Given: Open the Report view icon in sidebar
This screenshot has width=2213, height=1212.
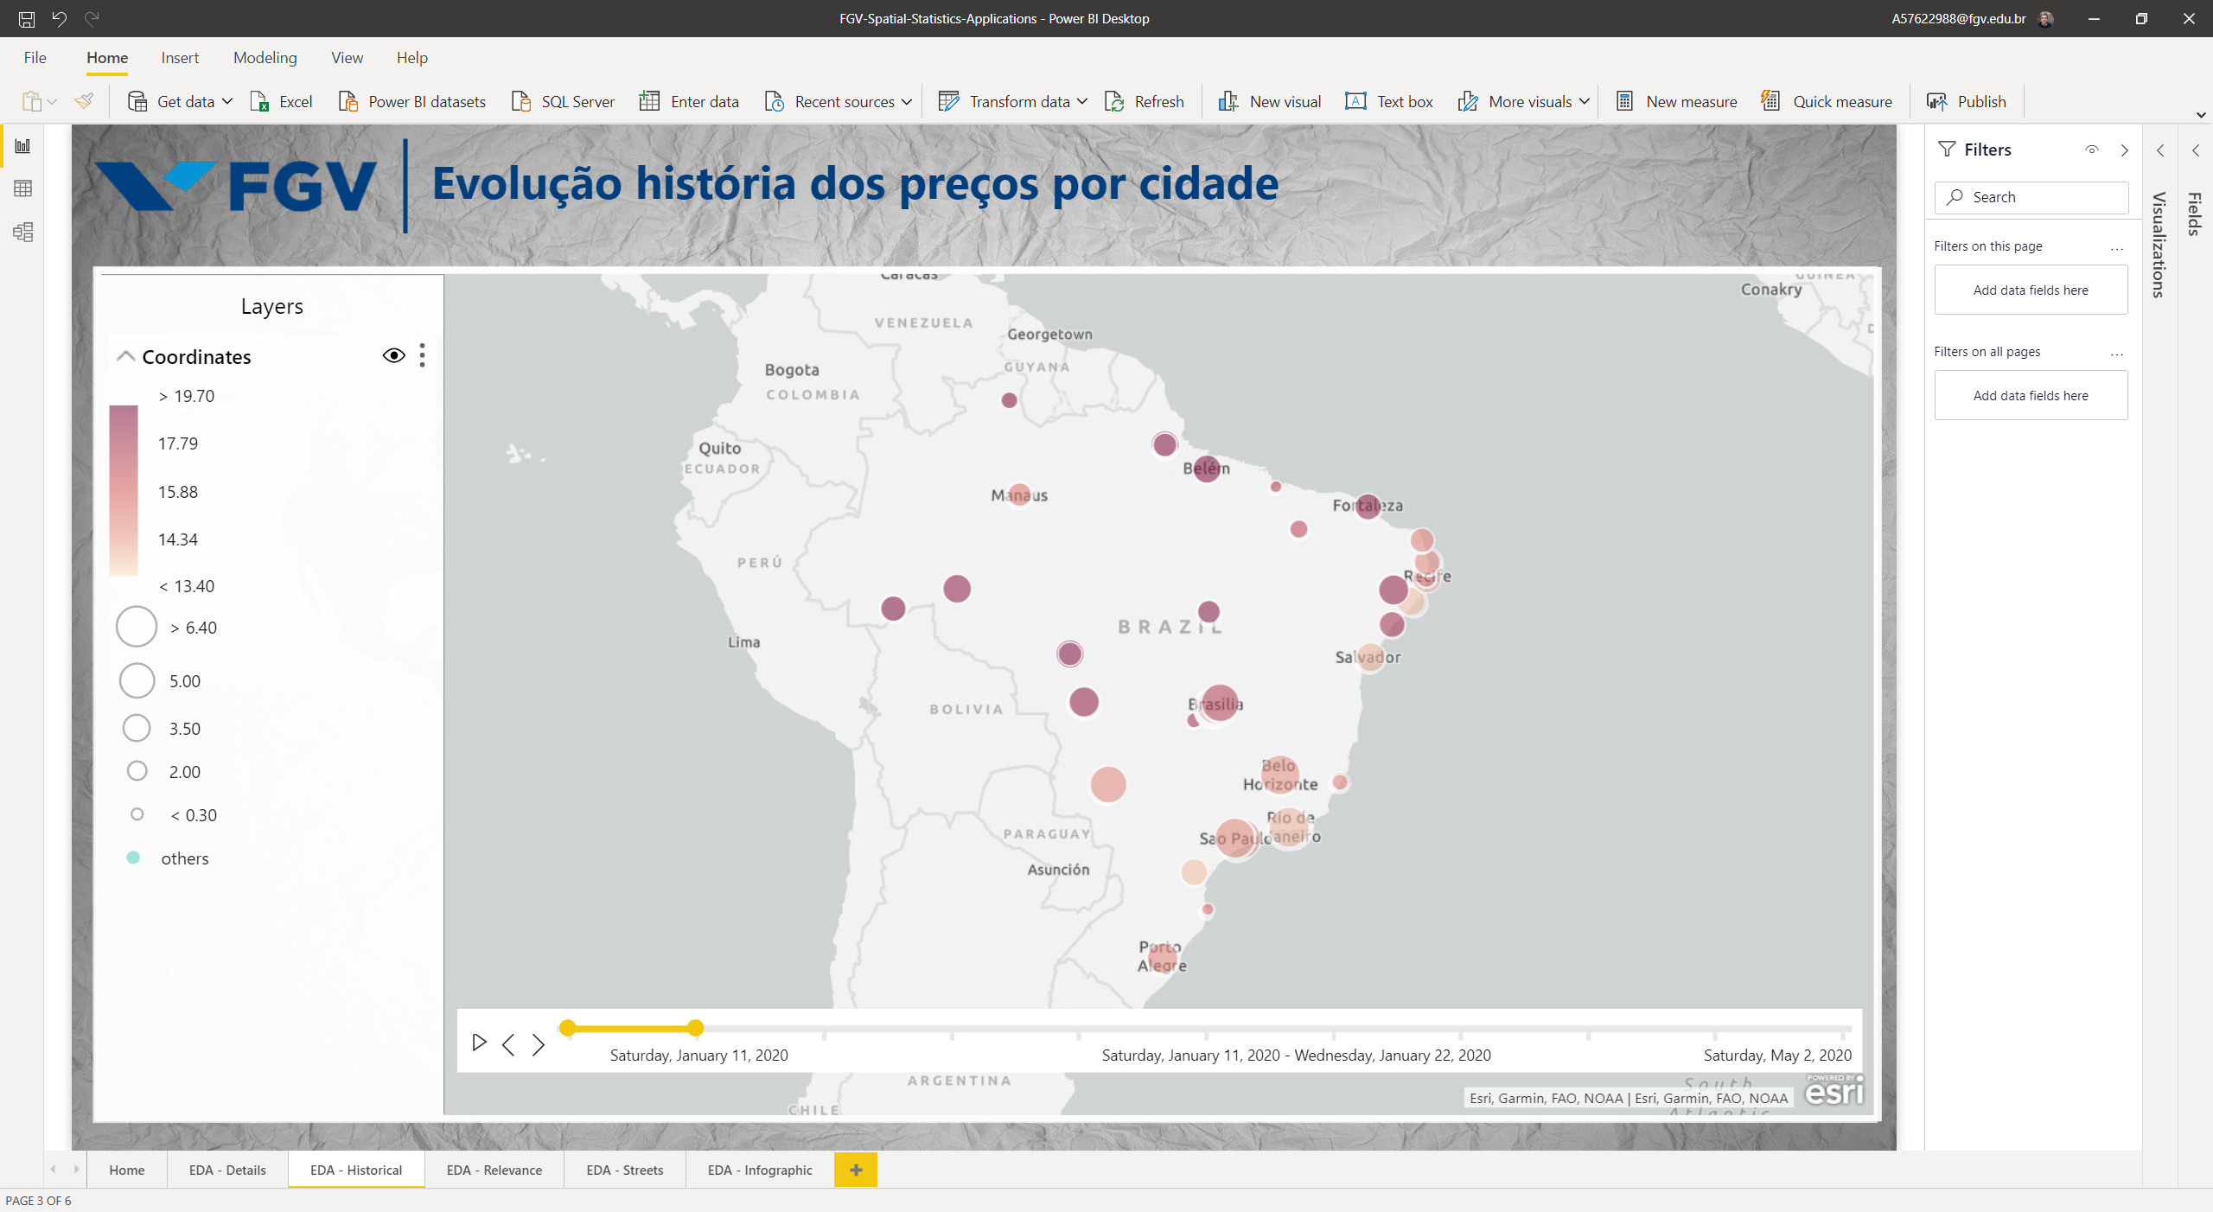Looking at the screenshot, I should click(23, 146).
